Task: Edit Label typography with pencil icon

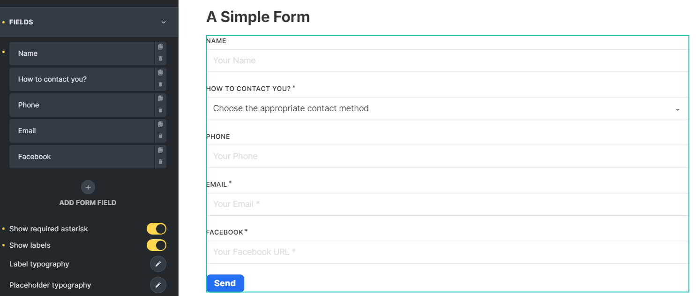Action: [x=158, y=264]
